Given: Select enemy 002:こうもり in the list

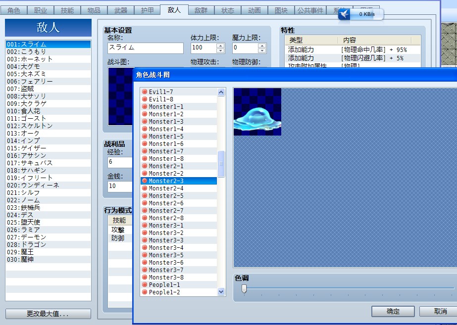Looking at the screenshot, I should pos(48,51).
